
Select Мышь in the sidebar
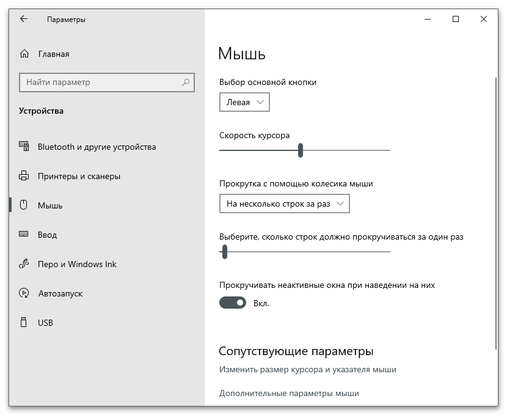tap(50, 205)
